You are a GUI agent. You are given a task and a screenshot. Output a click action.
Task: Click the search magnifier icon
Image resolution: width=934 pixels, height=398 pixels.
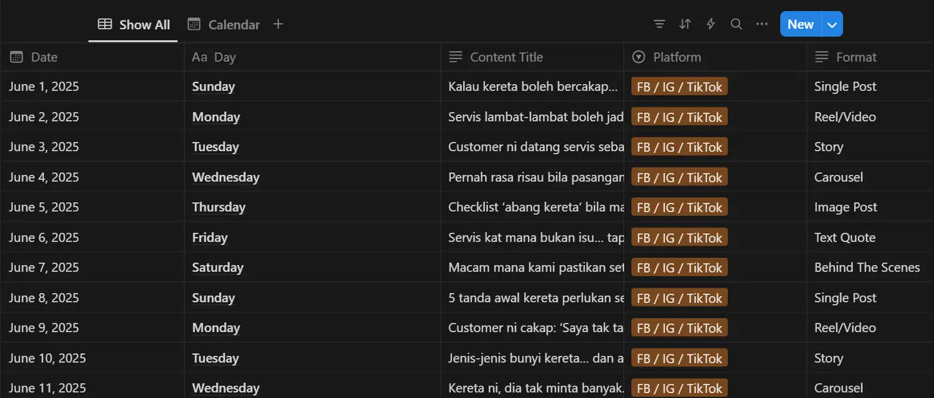click(x=736, y=24)
